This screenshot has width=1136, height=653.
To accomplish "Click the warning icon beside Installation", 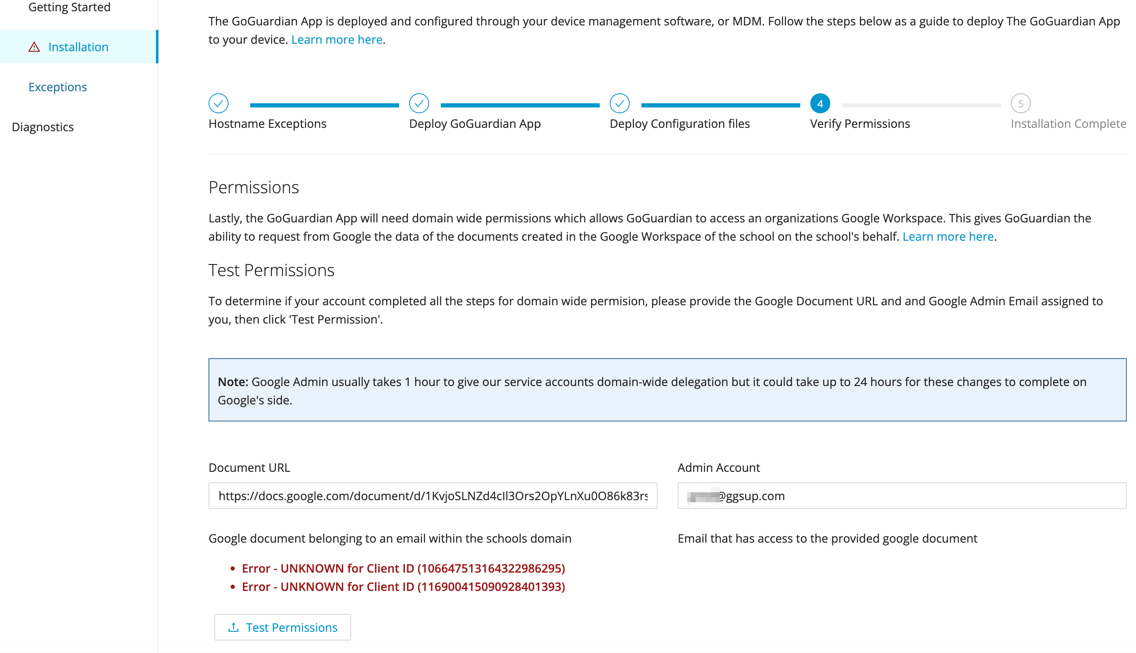I will (x=34, y=47).
